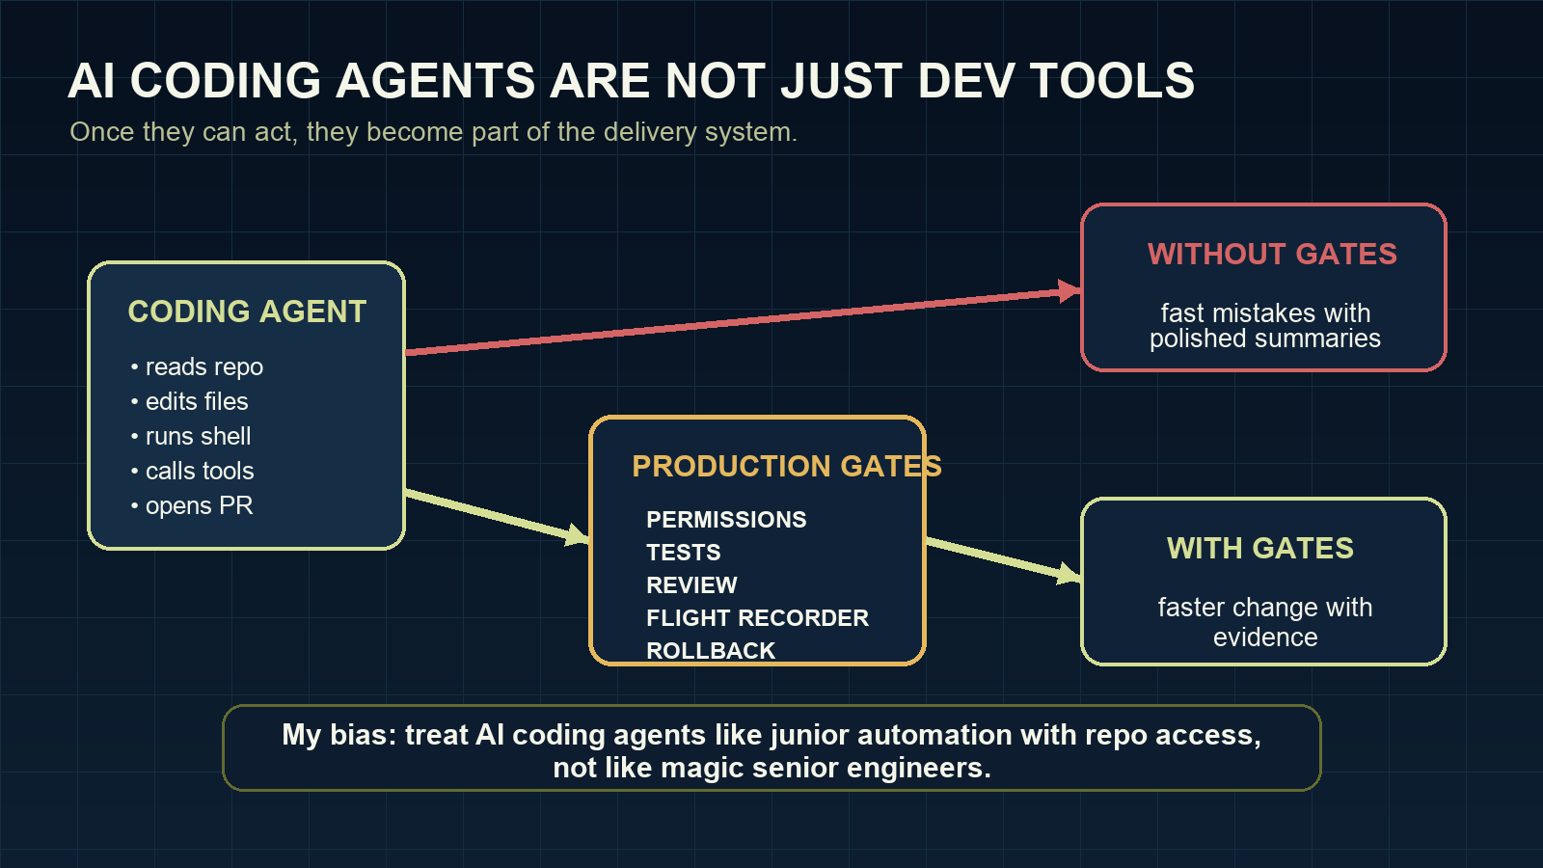Open the PRODUCTION GATES box
1543x868 pixels.
(757, 540)
